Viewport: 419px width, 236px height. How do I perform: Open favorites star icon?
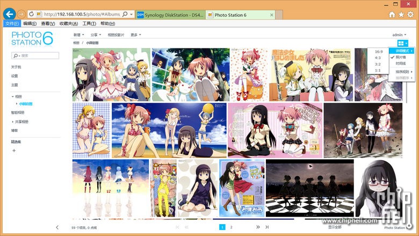(x=401, y=15)
